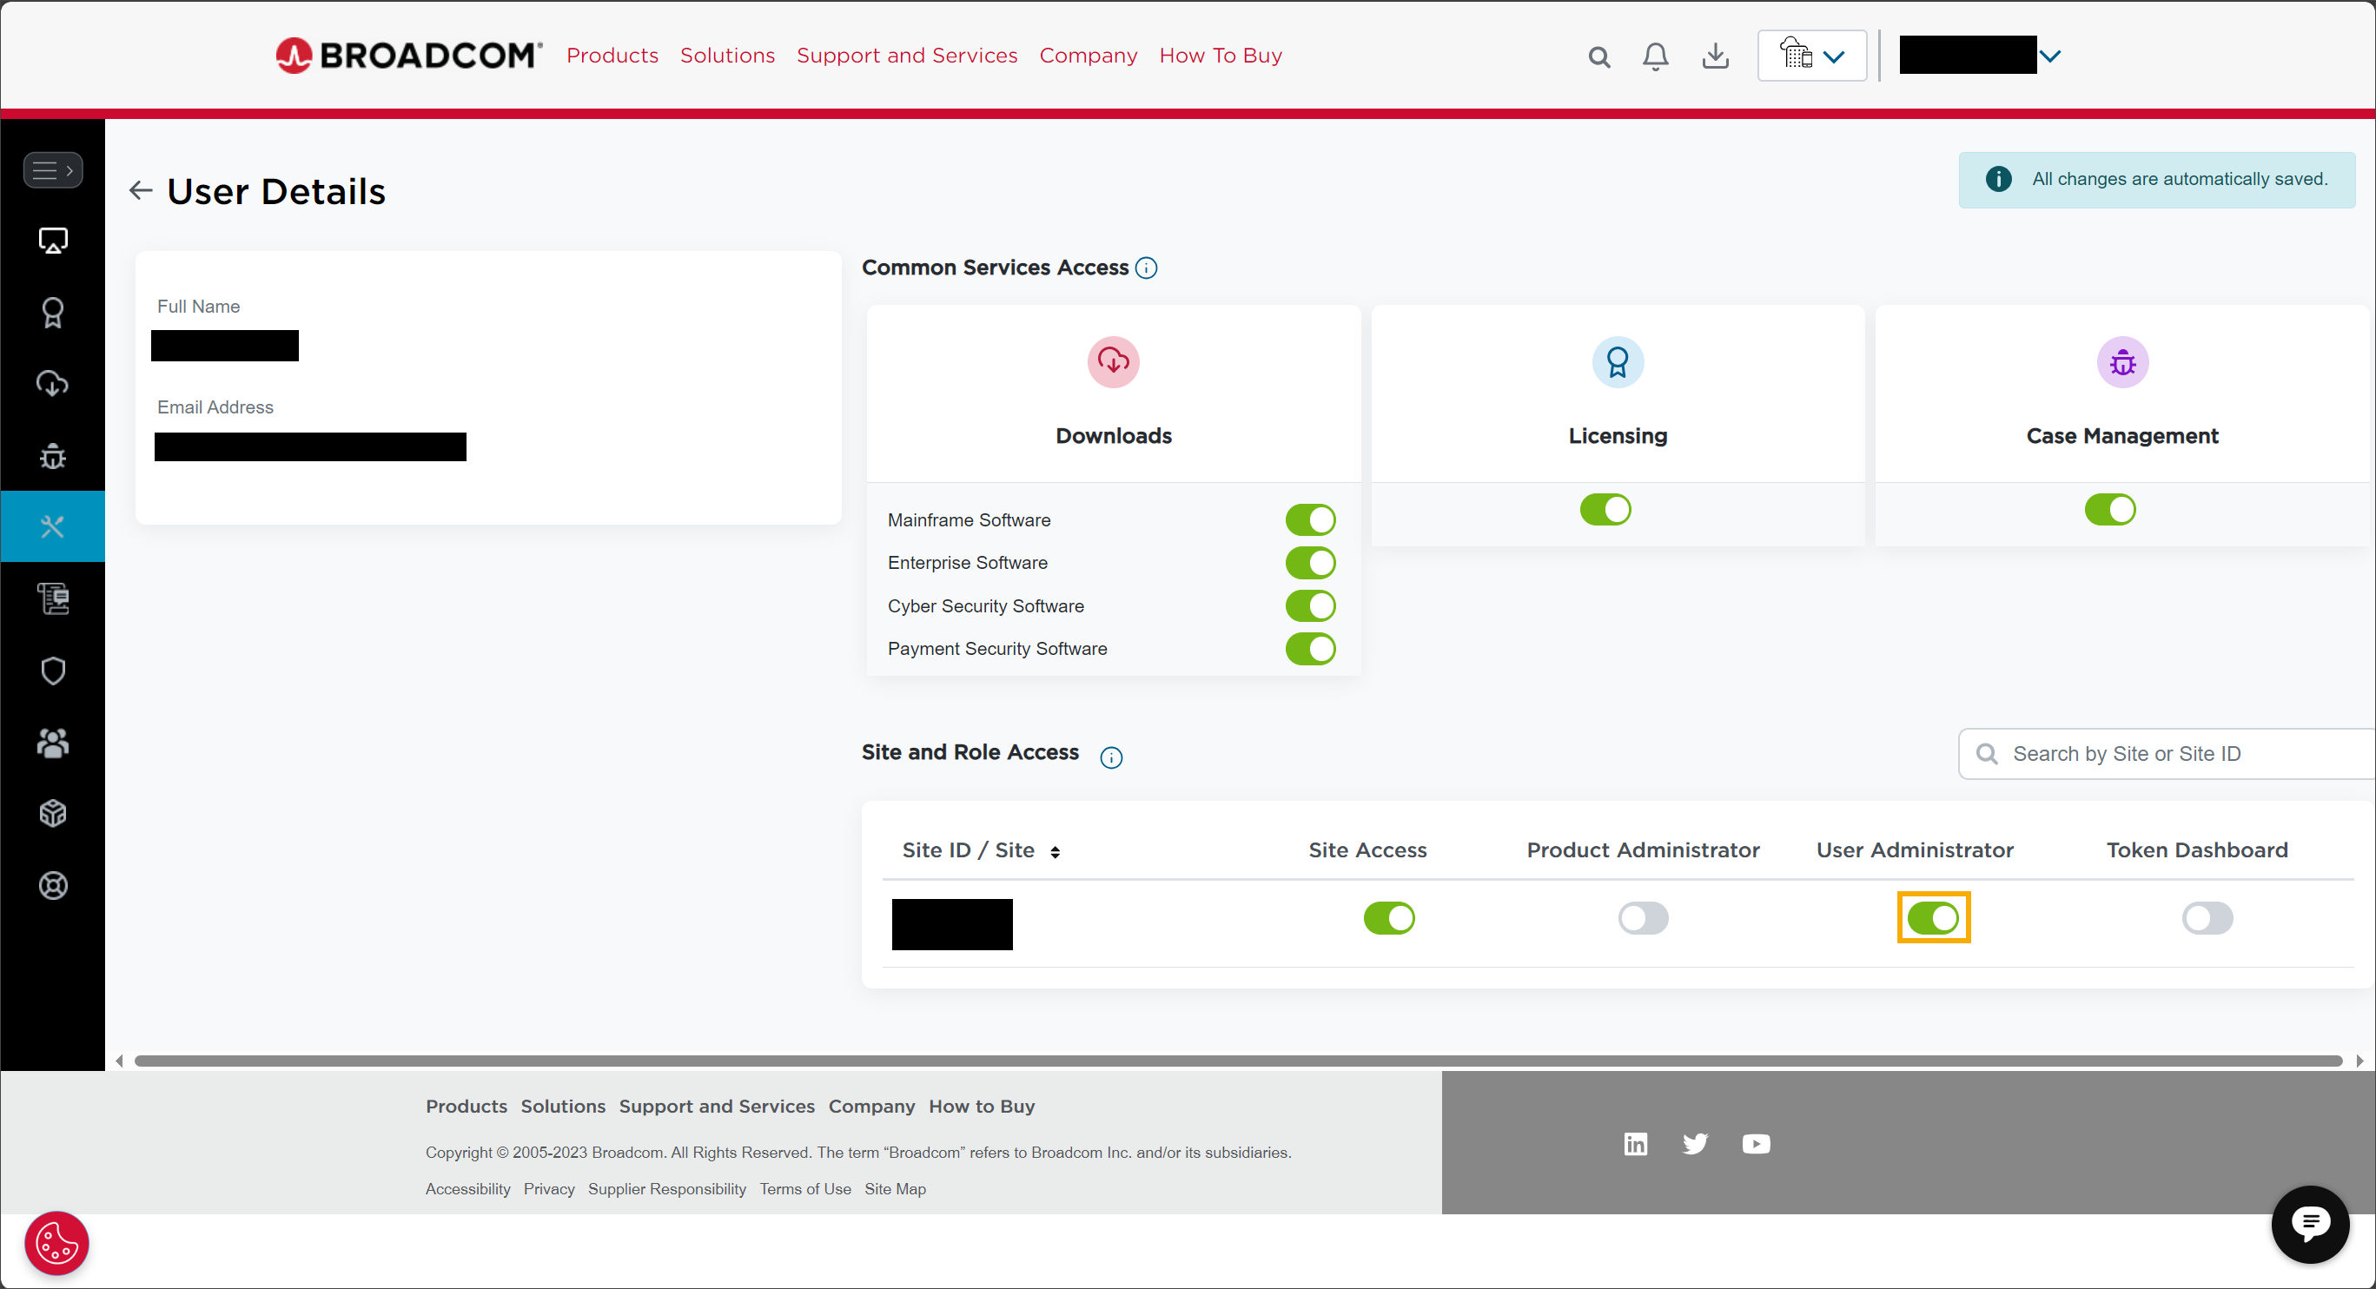Open the How To Buy menu

(x=1220, y=56)
